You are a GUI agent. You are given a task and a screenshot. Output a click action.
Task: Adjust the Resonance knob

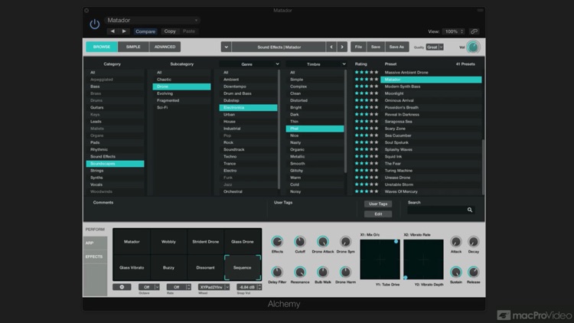click(x=300, y=272)
